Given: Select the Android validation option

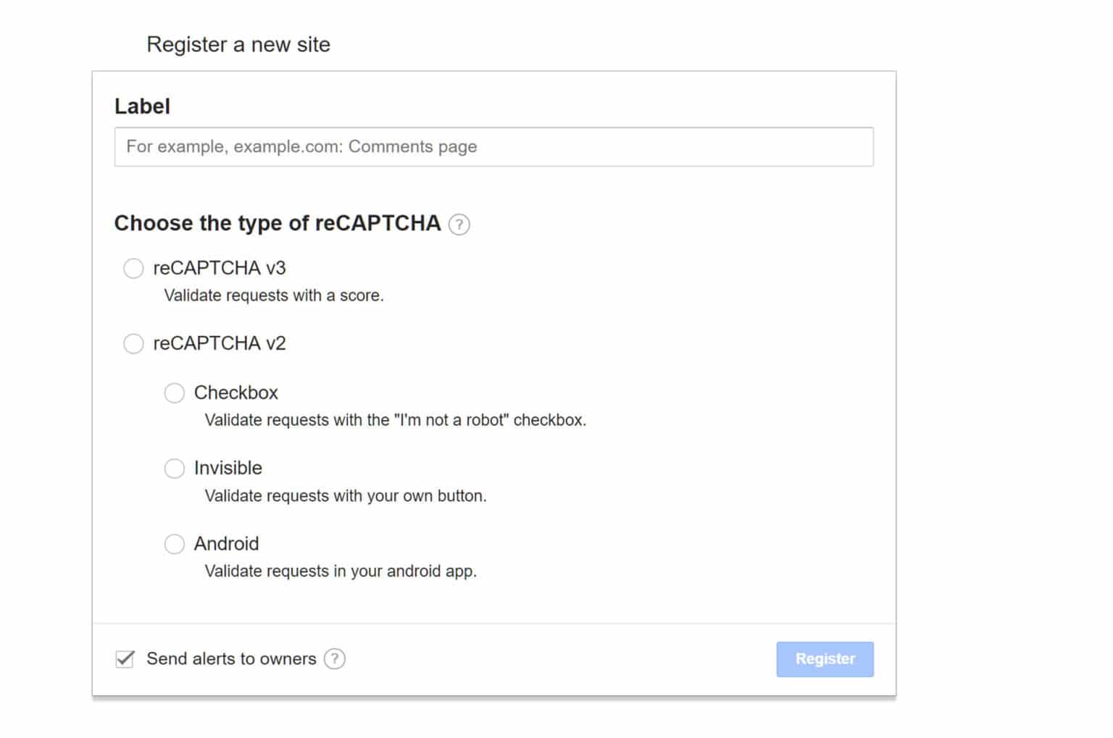Looking at the screenshot, I should [175, 544].
